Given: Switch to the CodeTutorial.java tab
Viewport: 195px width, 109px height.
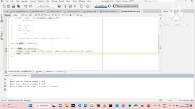Looking at the screenshot, I should coord(109,12).
